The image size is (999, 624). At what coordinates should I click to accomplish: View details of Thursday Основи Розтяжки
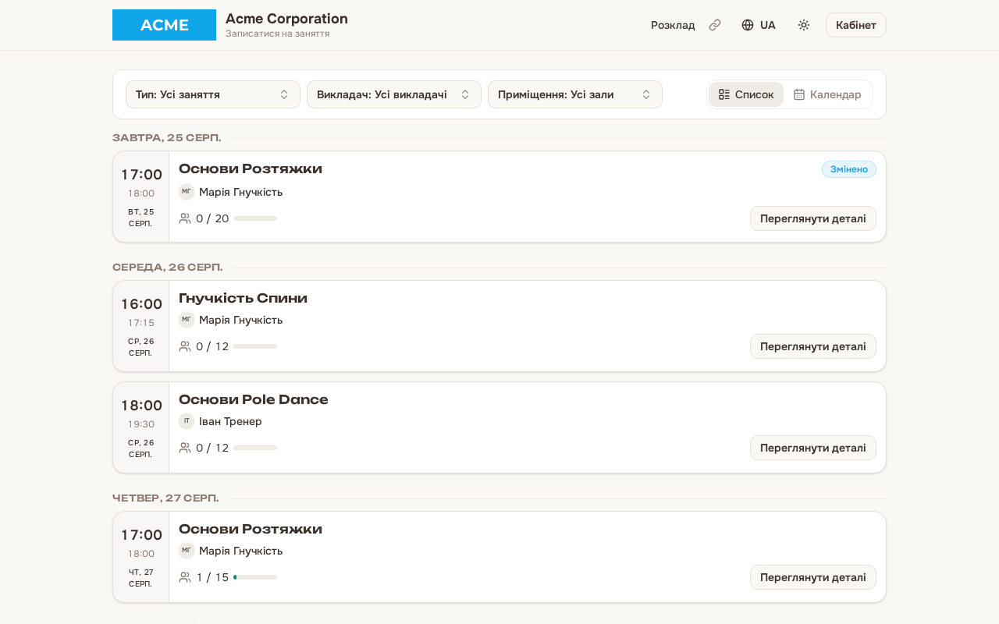pyautogui.click(x=813, y=577)
